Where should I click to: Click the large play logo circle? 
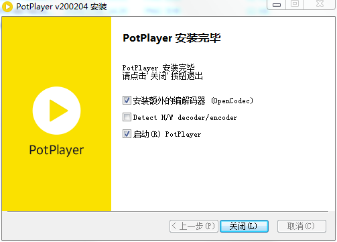point(56,111)
